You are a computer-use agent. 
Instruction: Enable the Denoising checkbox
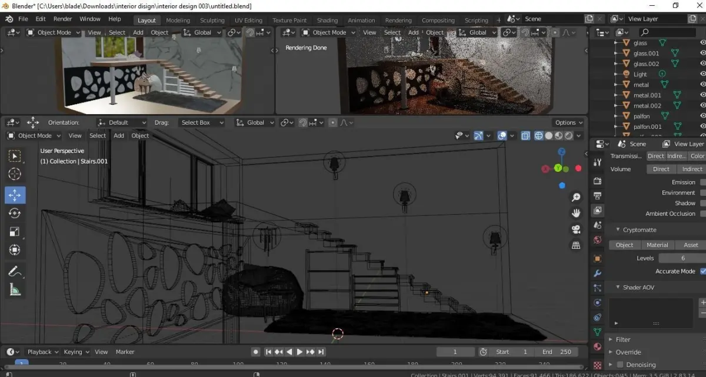point(620,365)
